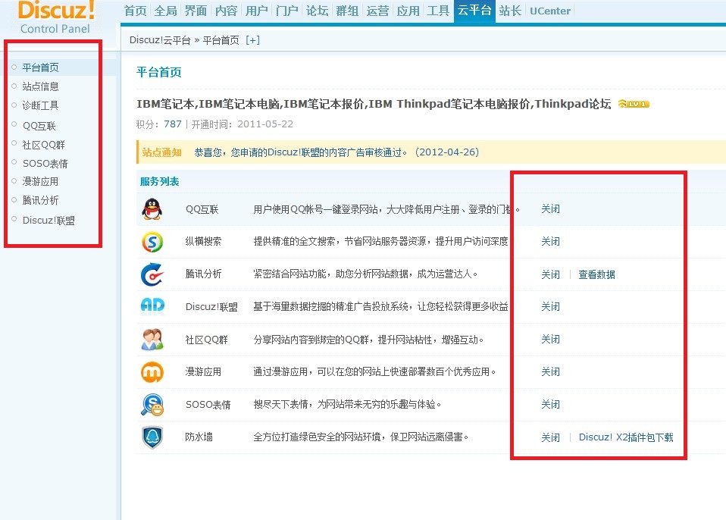
Task: Click 关闭 for the 腾讯分析 service
Action: [x=550, y=274]
